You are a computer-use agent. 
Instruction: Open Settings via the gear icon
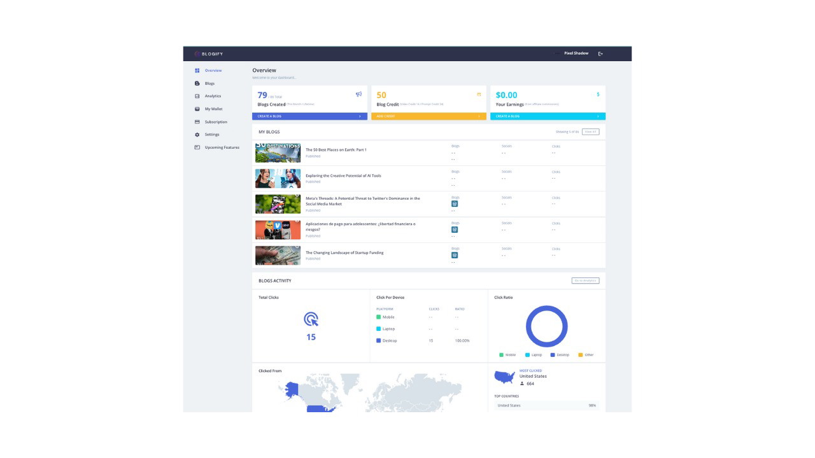pos(197,134)
